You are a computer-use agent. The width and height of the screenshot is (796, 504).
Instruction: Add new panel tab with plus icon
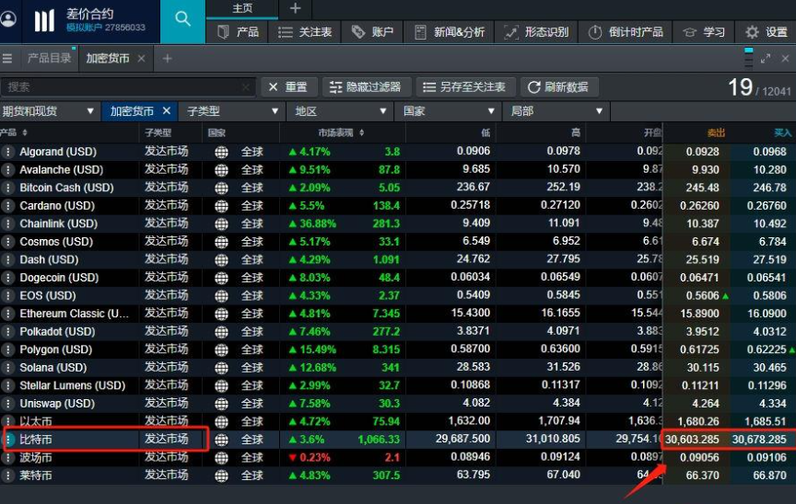tap(167, 59)
